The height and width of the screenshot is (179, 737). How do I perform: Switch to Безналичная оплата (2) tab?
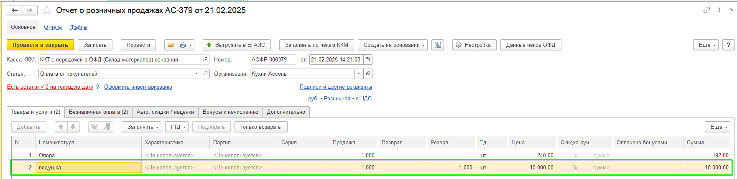coord(98,112)
